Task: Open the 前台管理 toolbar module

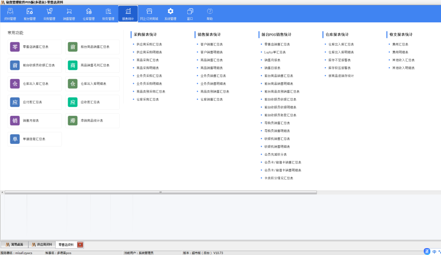Action: click(29, 14)
